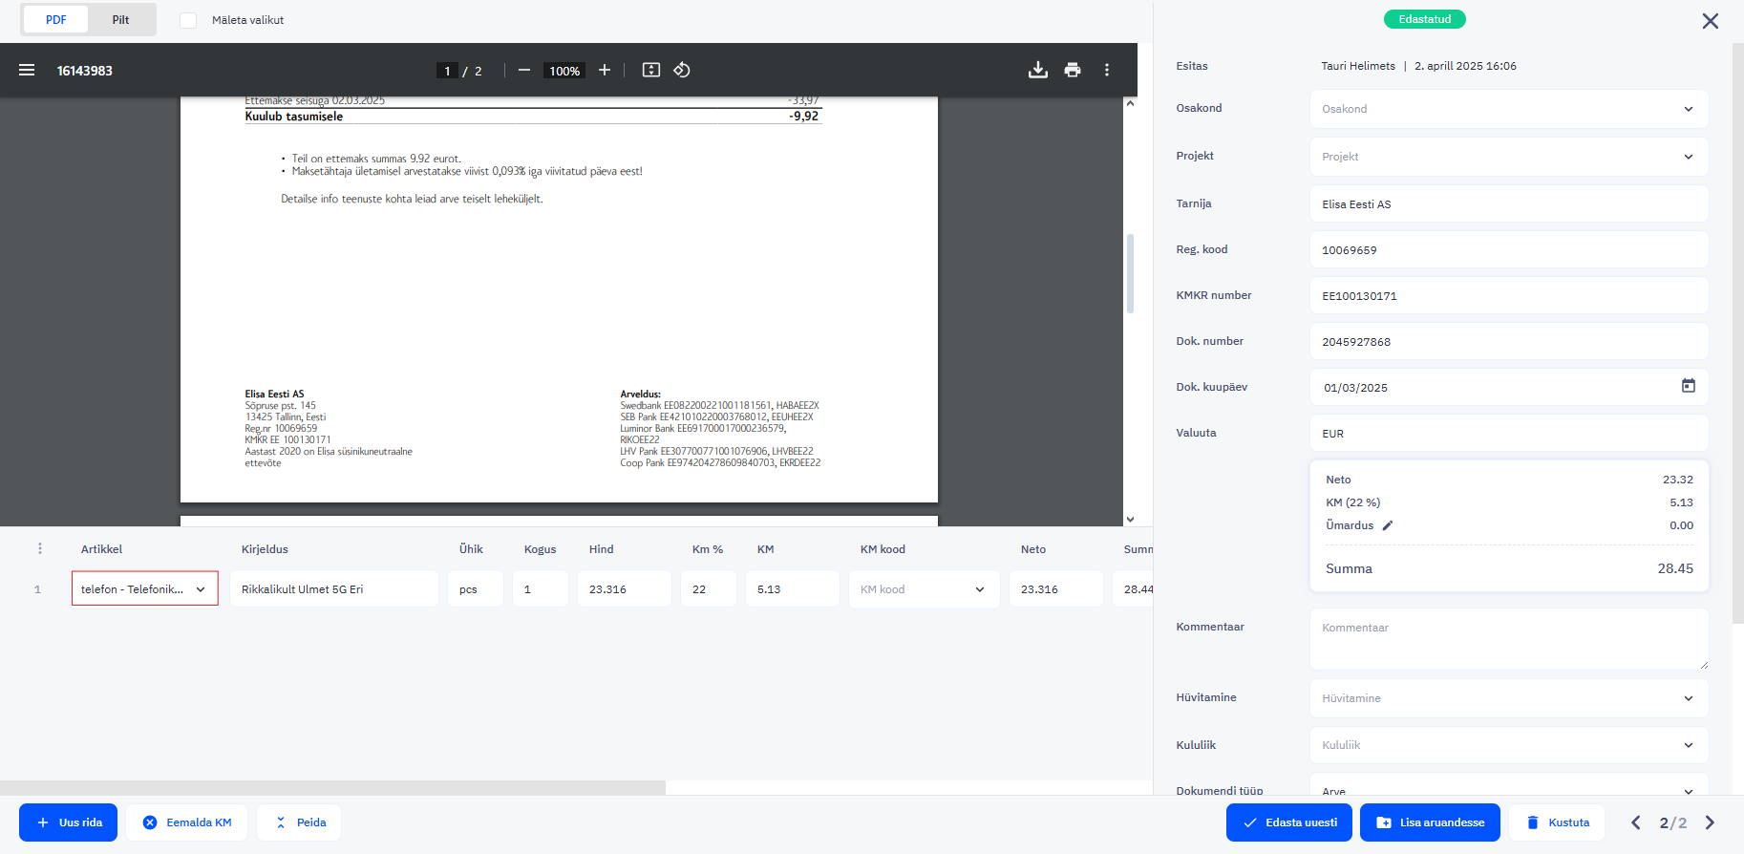Open the Dokumendi tüüp dropdown
The width and height of the screenshot is (1744, 854).
1509,785
